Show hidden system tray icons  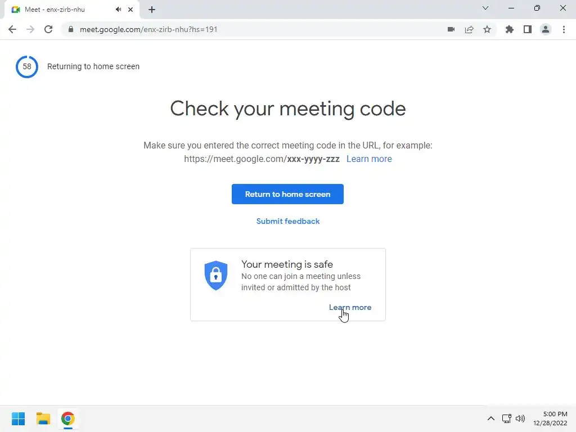[490, 418]
